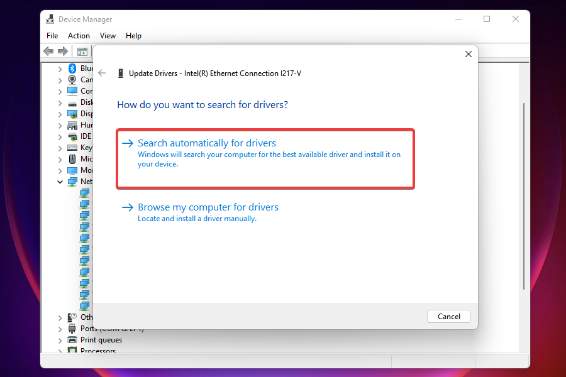Select the Keyboards icon
Screen dimensions: 566x377
pos(72,148)
